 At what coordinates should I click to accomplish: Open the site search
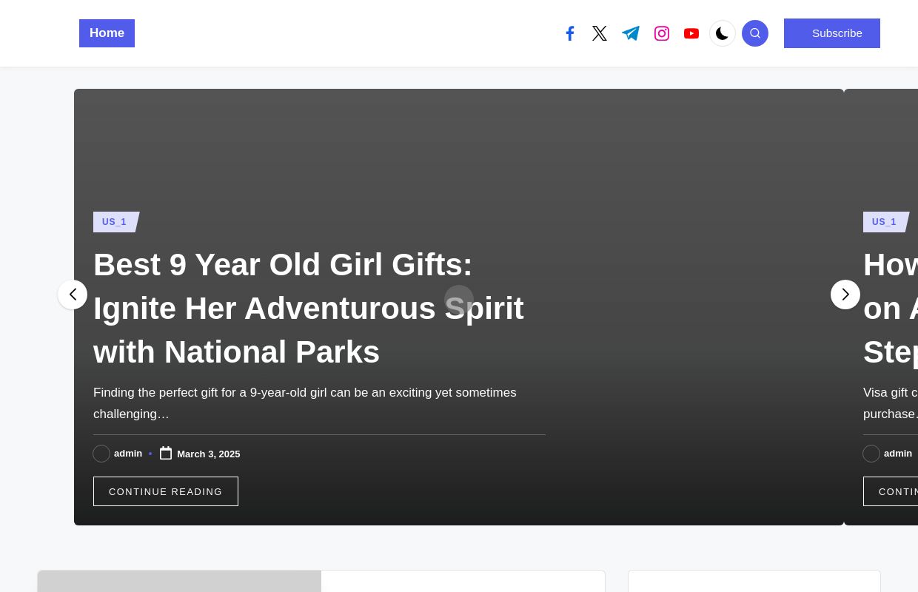point(755,33)
